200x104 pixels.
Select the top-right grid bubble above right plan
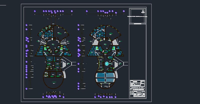[124, 11]
